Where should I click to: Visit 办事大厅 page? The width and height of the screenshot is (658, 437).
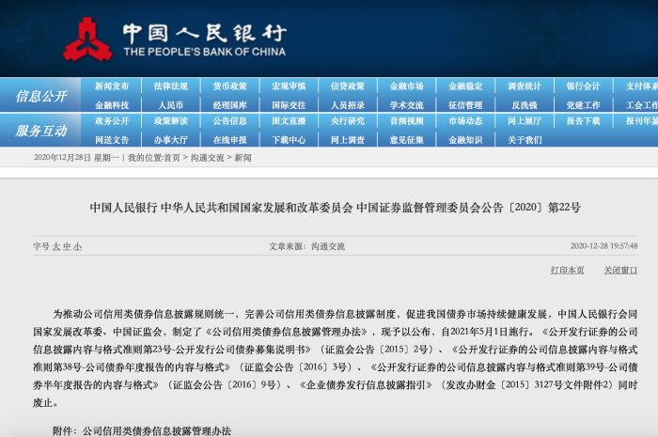tap(171, 140)
